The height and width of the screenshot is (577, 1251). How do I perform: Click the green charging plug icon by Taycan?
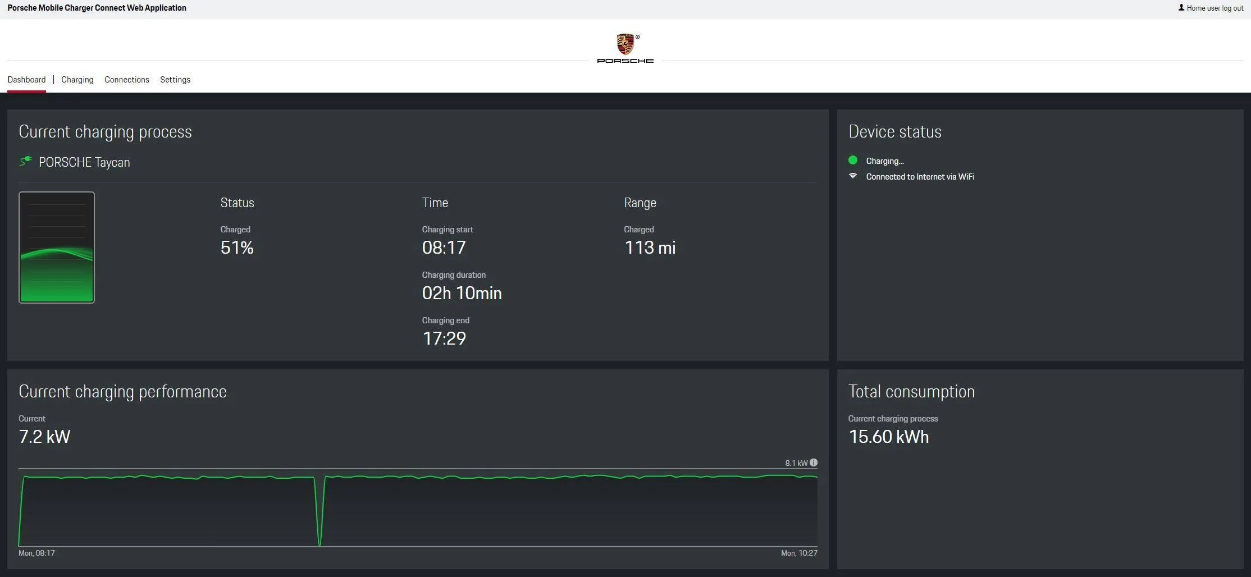tap(26, 162)
